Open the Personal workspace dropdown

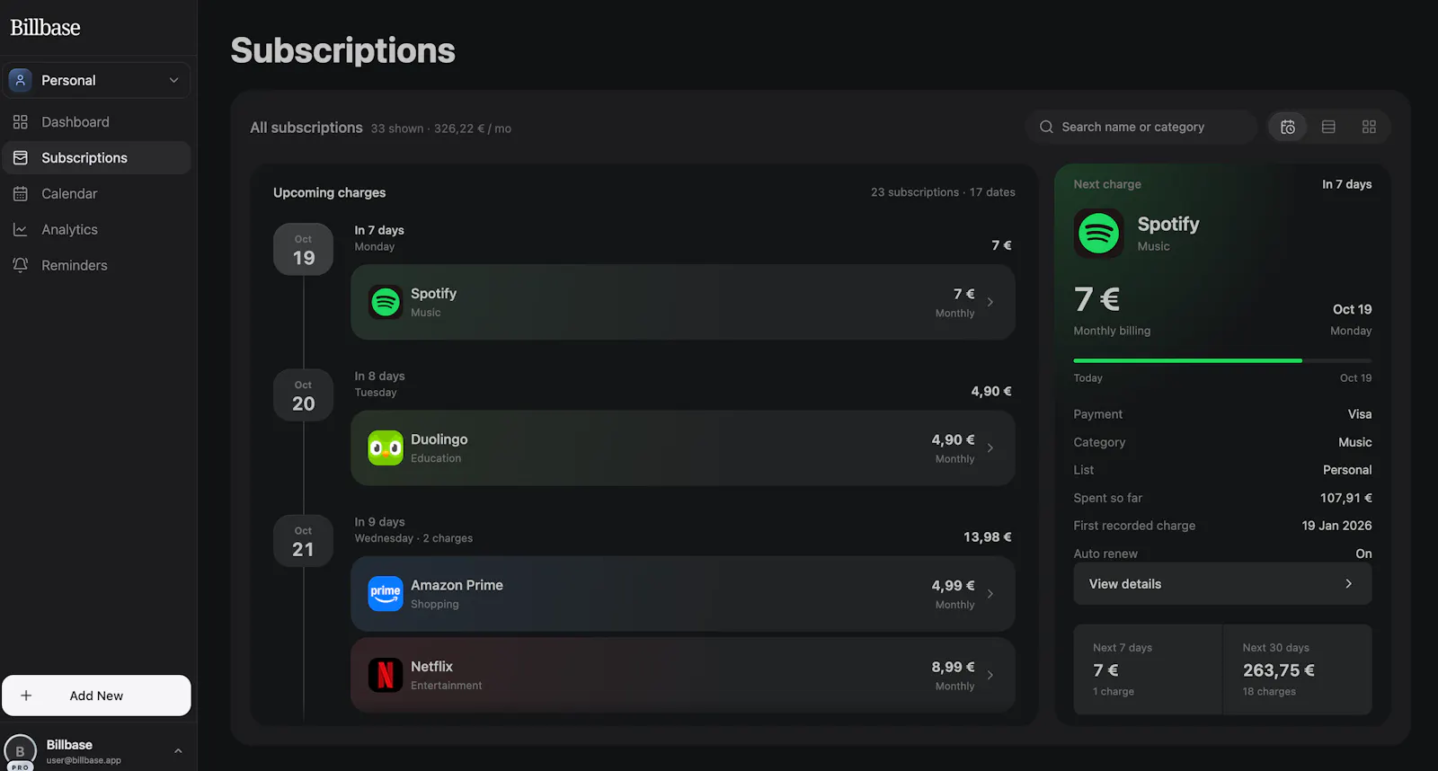point(96,80)
